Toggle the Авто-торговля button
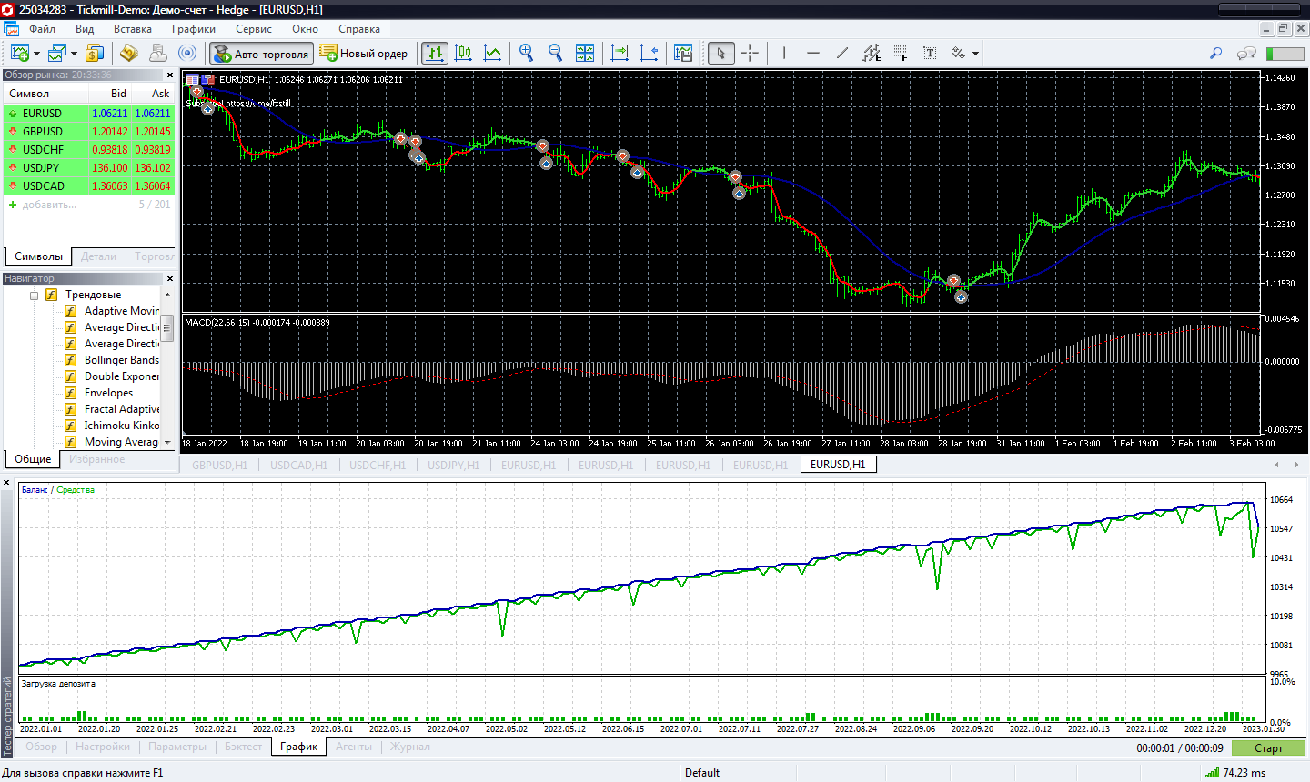1310x782 pixels. click(262, 54)
